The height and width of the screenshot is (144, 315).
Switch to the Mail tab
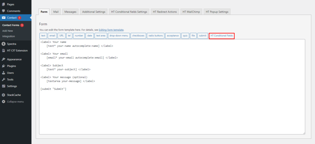[x=56, y=12]
